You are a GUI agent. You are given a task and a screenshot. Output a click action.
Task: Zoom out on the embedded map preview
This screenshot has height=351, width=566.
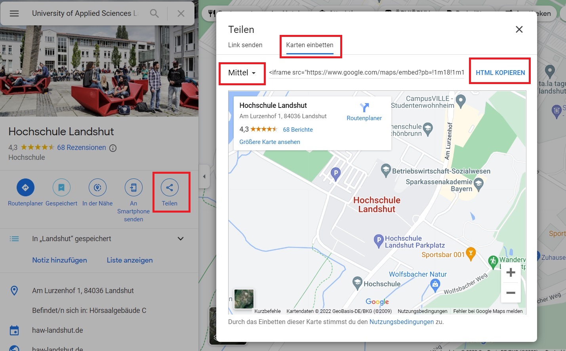tap(511, 293)
